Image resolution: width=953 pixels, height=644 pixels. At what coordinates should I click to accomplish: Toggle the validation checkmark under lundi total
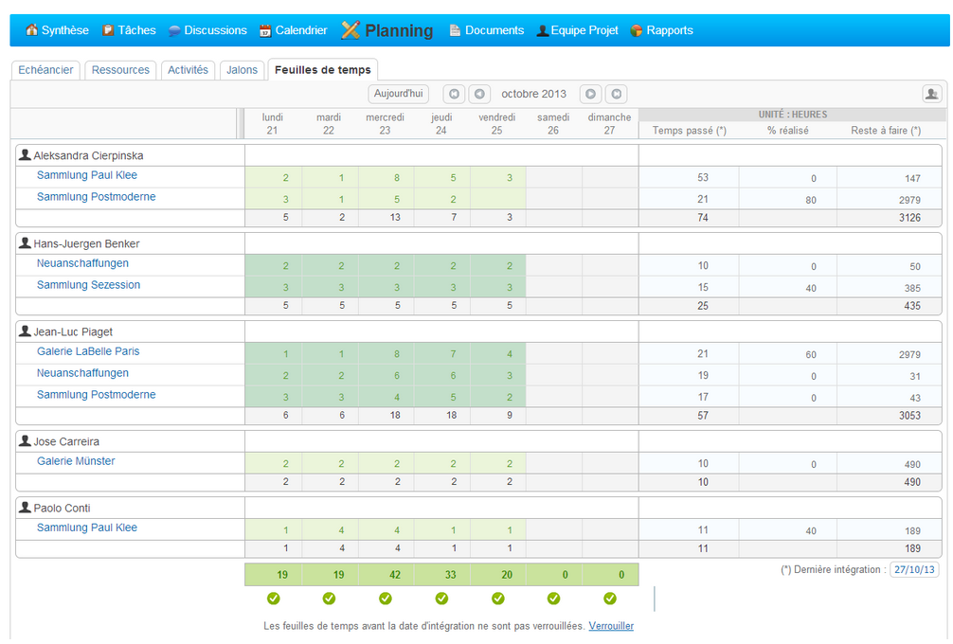click(273, 599)
